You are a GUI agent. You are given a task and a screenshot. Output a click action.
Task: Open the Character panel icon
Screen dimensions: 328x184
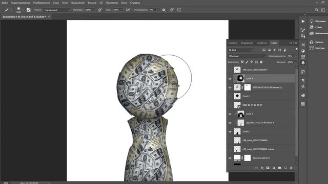pyautogui.click(x=303, y=44)
